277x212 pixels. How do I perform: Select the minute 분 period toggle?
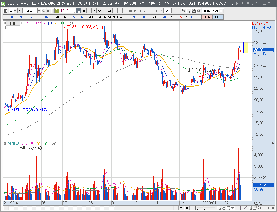[99, 11]
